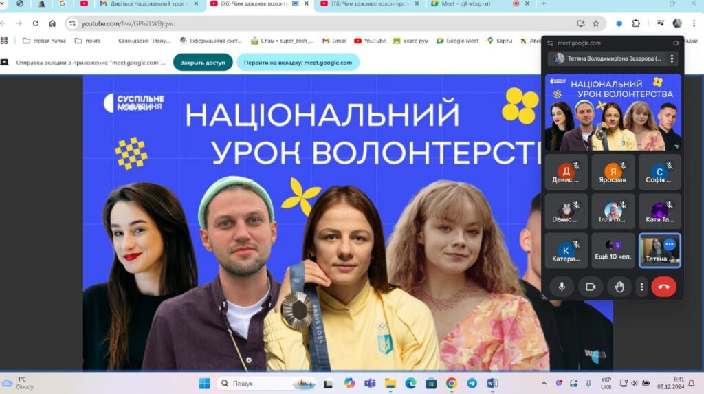Open the three-dot menu next to Тетяна Володимирівна's name
This screenshot has width=704, height=394.
[672, 58]
